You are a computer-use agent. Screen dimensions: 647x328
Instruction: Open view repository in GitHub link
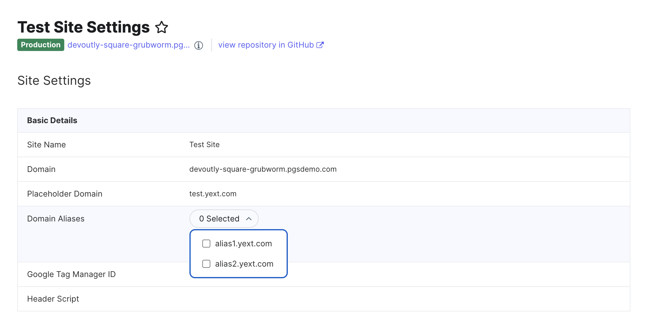point(266,45)
